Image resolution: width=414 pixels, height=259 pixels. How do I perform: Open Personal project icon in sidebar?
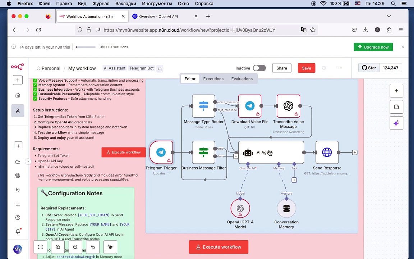pos(18,111)
